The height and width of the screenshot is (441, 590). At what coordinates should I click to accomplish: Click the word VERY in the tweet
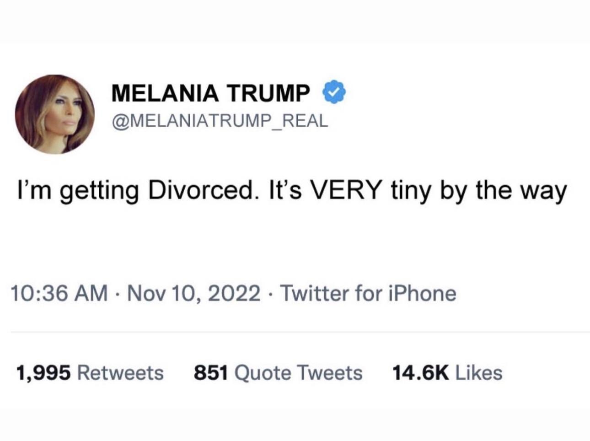(x=346, y=189)
